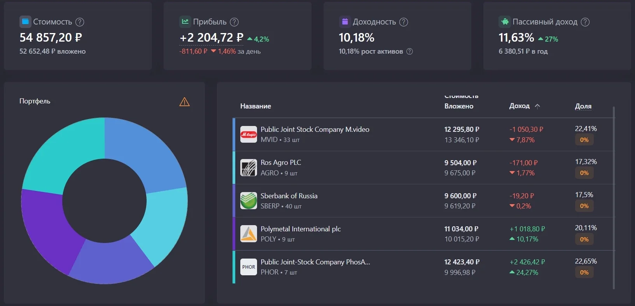This screenshot has height=306, width=635.
Task: Click the 0% badge in the MVID row
Action: pyautogui.click(x=584, y=140)
